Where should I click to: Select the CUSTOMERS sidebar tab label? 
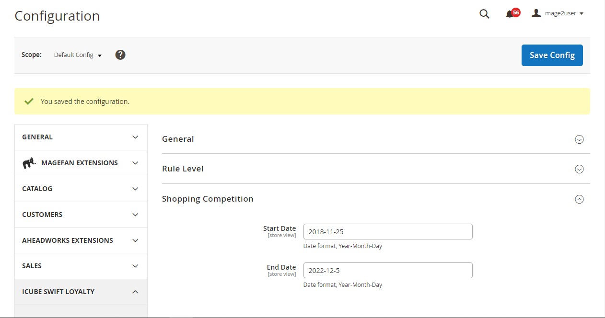coord(42,215)
